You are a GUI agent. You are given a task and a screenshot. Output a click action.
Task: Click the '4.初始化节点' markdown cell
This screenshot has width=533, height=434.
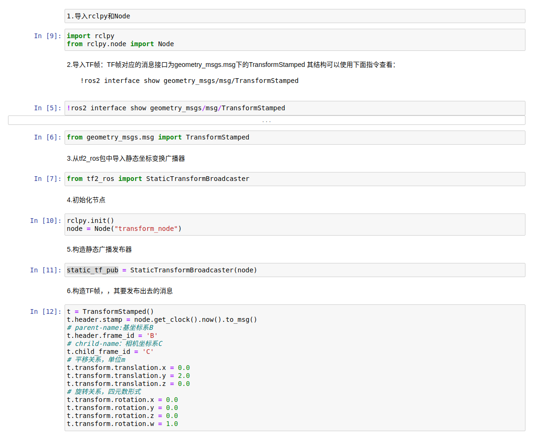pos(86,200)
